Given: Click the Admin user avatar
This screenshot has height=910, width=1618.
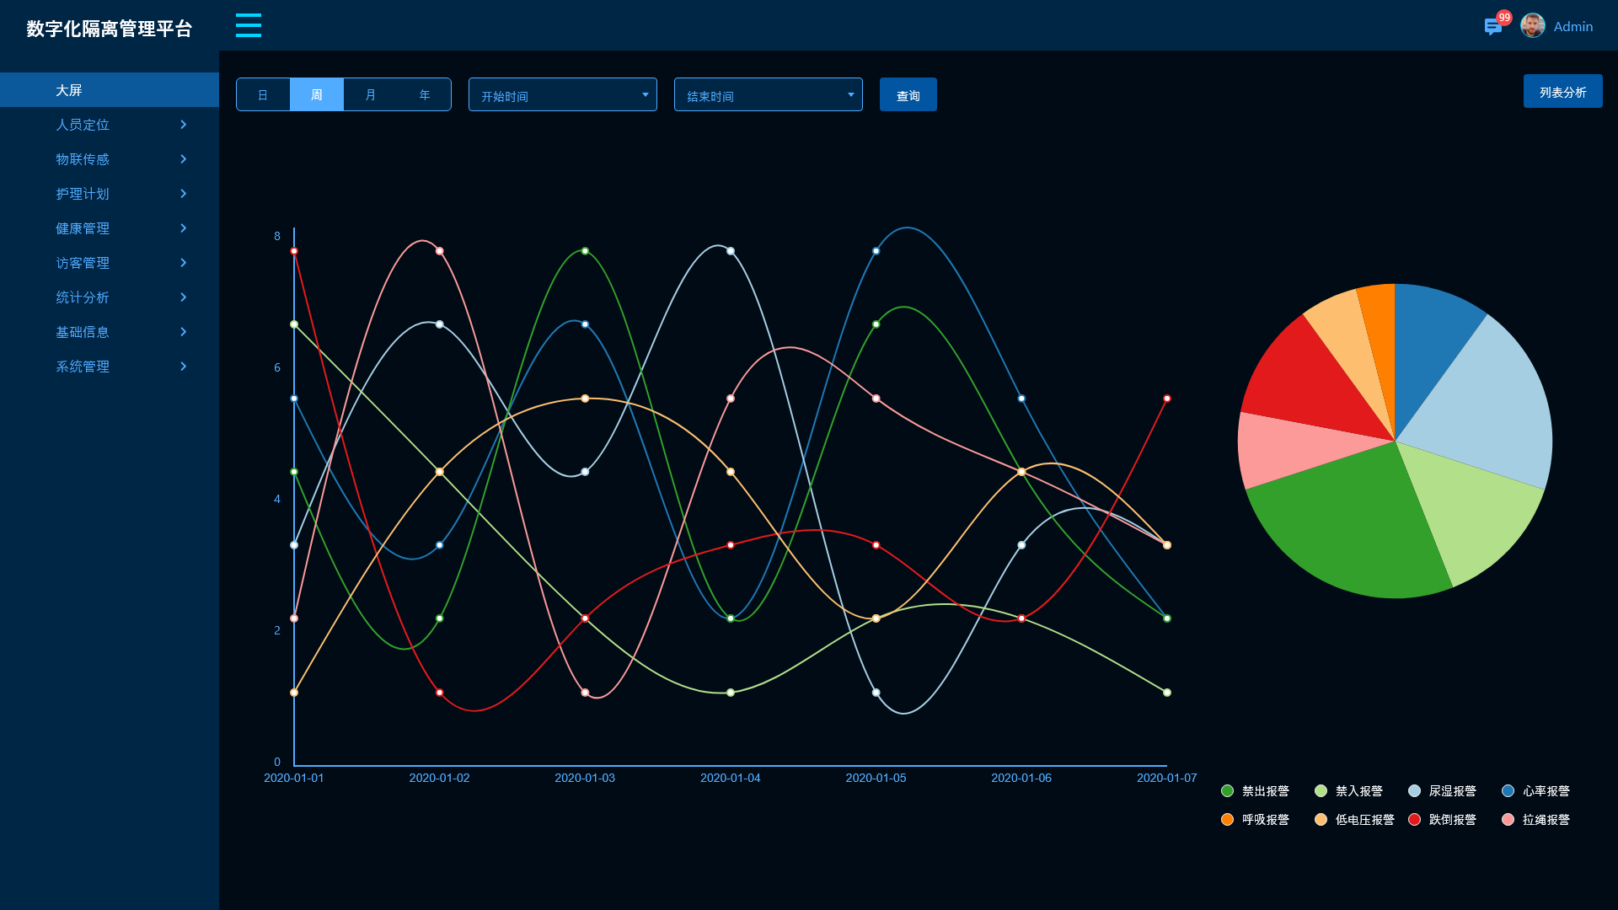Looking at the screenshot, I should 1533,26.
